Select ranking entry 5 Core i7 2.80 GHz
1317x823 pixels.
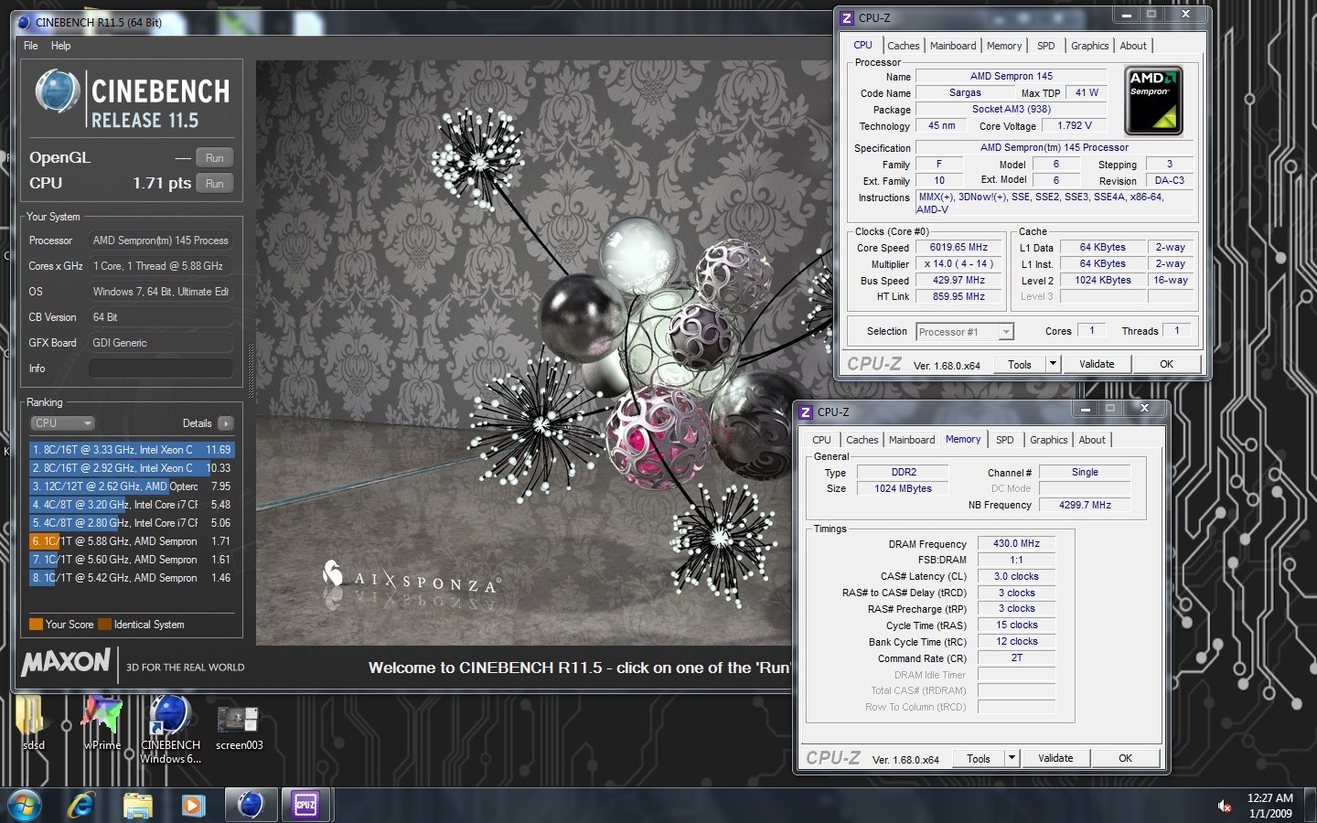132,523
